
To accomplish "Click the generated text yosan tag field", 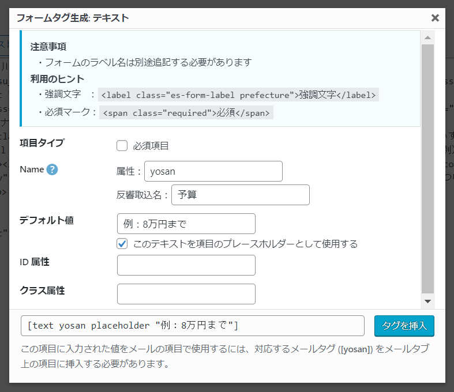I will (x=192, y=326).
